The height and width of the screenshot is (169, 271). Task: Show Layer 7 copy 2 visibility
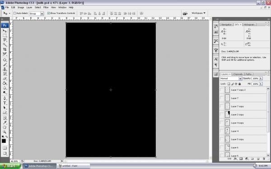click(x=222, y=90)
